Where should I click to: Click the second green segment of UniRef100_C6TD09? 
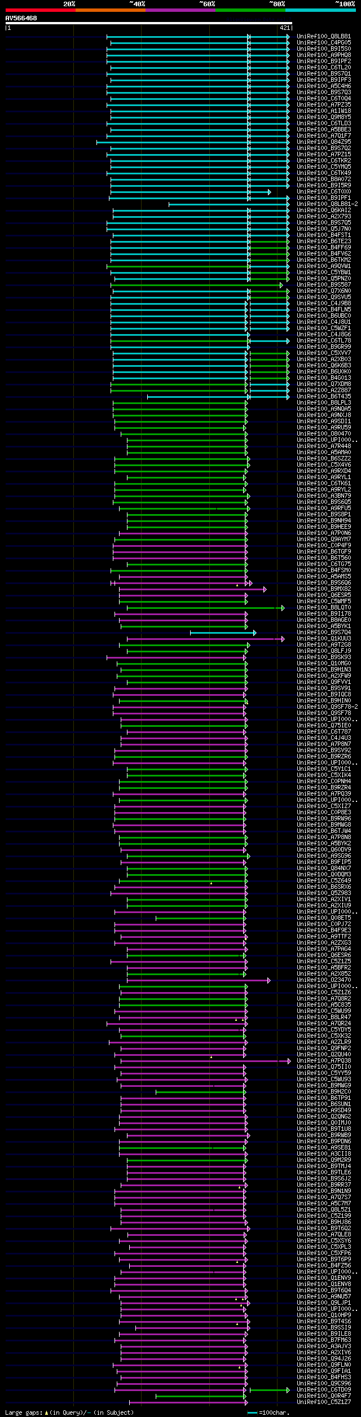click(x=269, y=1389)
